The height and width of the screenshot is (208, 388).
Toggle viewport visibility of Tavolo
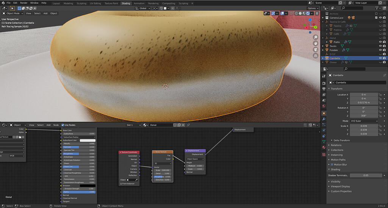click(x=380, y=46)
